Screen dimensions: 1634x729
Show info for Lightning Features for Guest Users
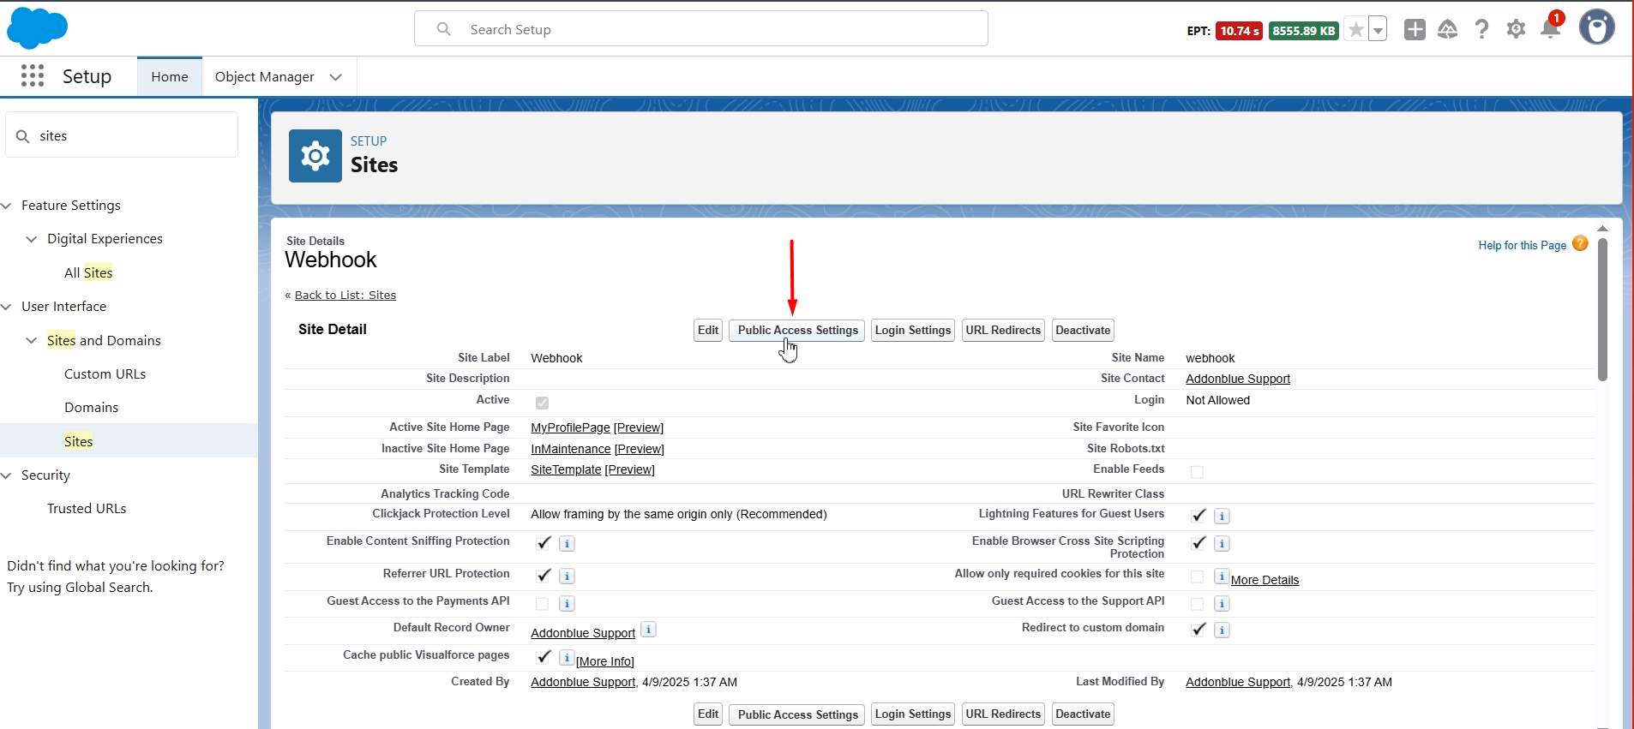(x=1222, y=516)
